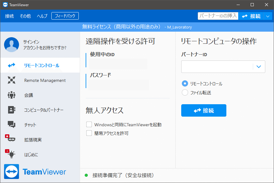
Task: Click the 遠隔操作を受ける許可 heading
Action: coord(120,41)
